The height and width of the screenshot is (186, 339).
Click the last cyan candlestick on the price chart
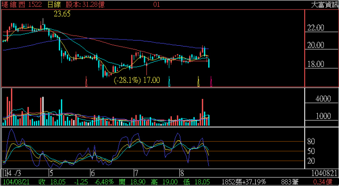(x=209, y=64)
